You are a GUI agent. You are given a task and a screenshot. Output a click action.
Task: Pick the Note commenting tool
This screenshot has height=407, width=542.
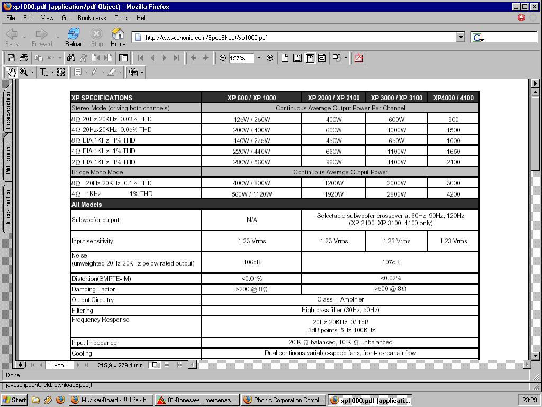[78, 72]
